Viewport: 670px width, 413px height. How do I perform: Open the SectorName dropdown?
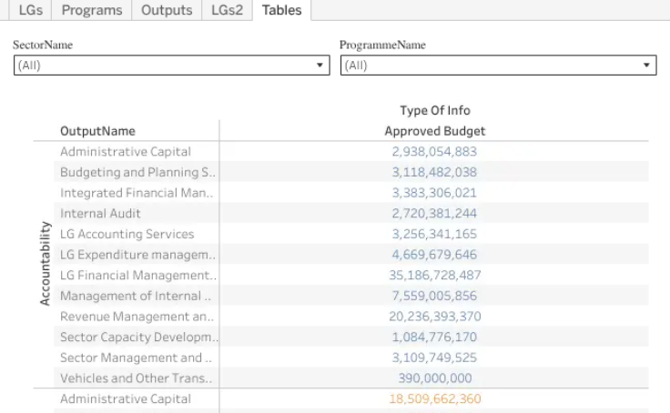pos(172,65)
